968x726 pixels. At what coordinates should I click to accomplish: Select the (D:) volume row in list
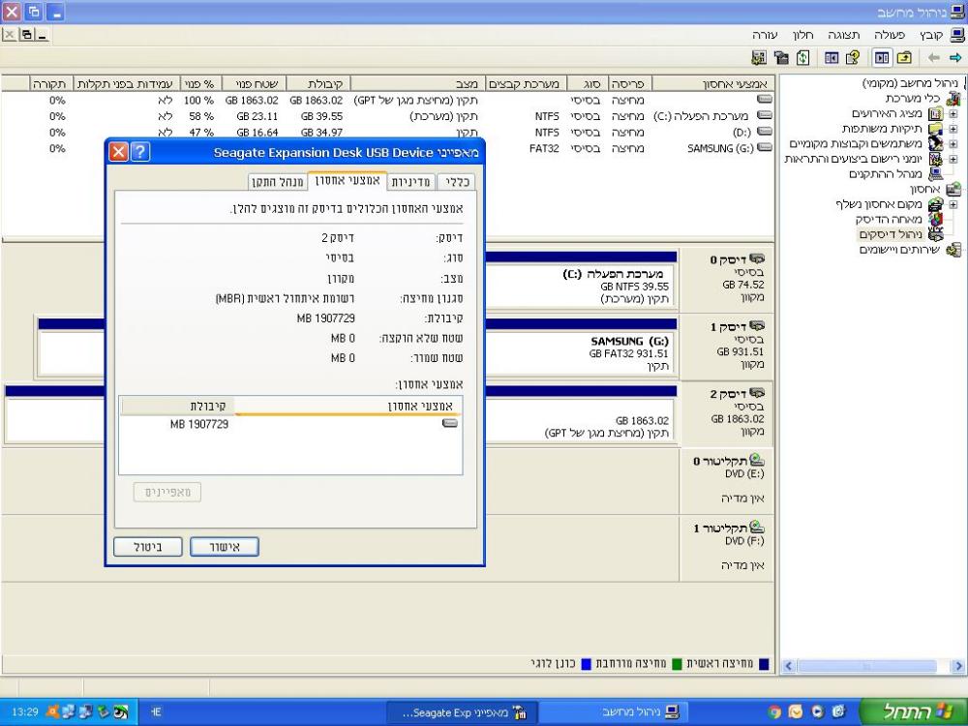point(388,132)
